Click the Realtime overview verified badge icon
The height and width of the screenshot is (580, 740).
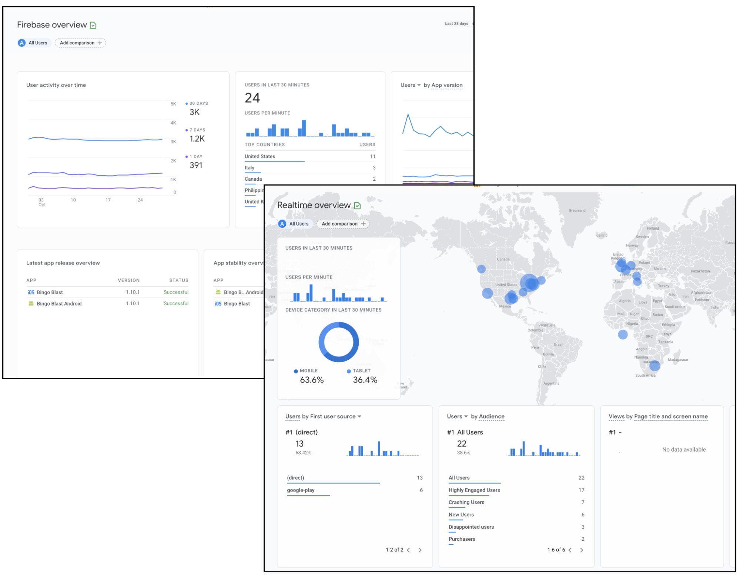[x=357, y=206]
